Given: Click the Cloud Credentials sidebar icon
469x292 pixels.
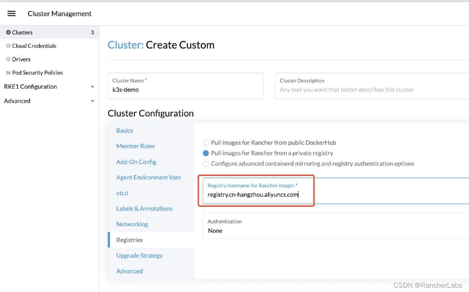Looking at the screenshot, I should 8,46.
